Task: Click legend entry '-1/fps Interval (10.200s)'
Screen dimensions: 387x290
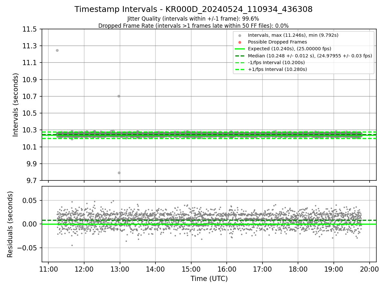Action: click(x=276, y=63)
